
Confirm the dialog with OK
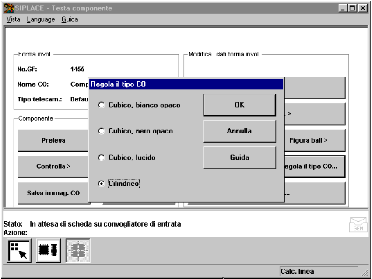239,105
